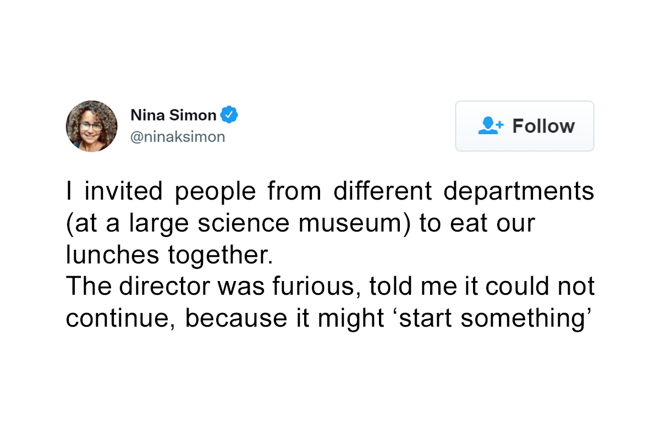The height and width of the screenshot is (440, 660).
Task: Click the line "I invited people from different departments"
Action: (x=330, y=192)
